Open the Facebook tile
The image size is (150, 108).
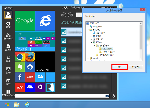20,77
